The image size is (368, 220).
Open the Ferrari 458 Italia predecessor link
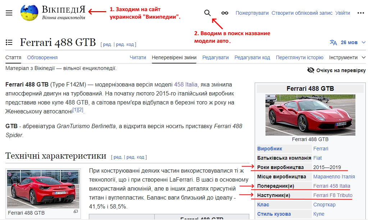tap(332, 186)
